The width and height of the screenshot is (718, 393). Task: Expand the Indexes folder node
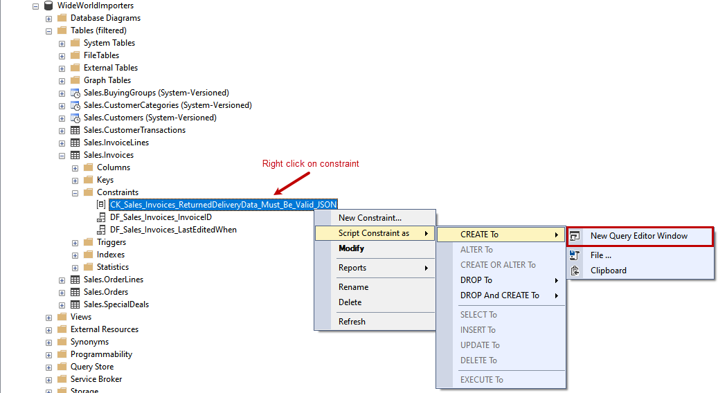75,255
